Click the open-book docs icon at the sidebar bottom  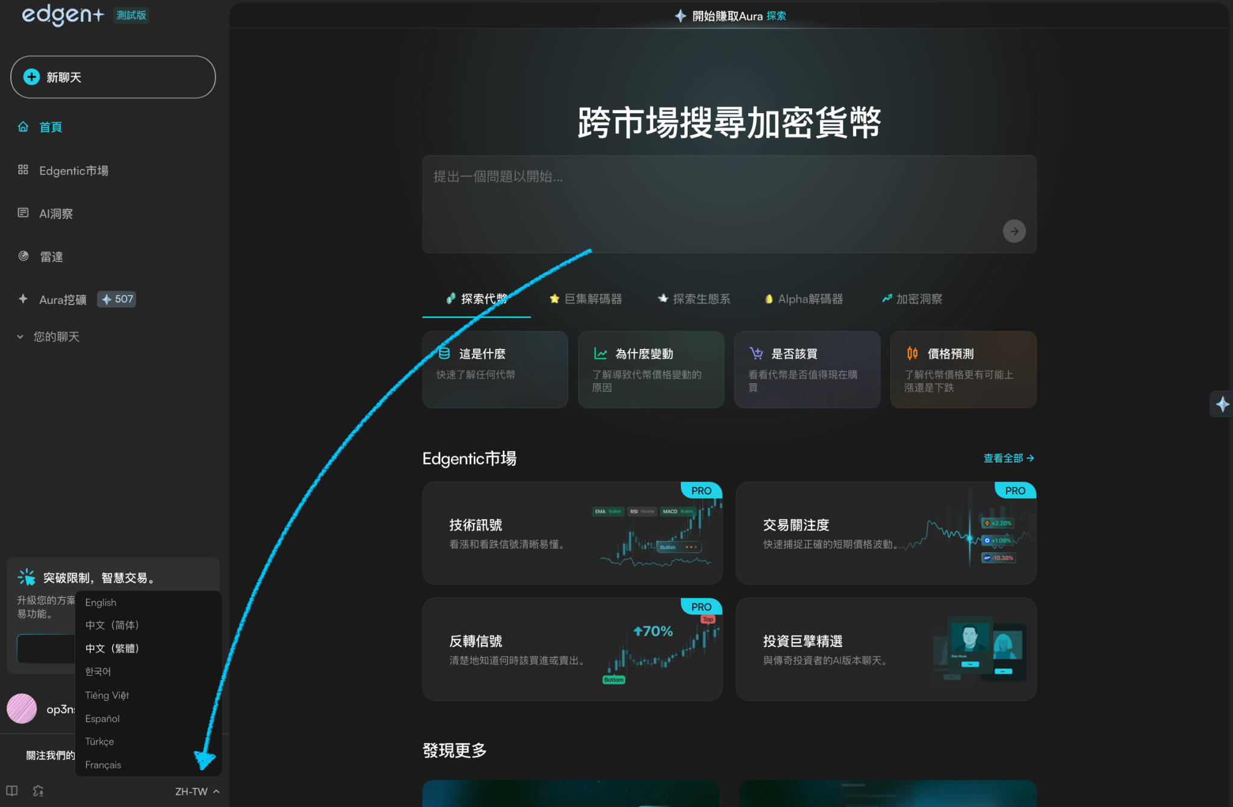(x=11, y=791)
